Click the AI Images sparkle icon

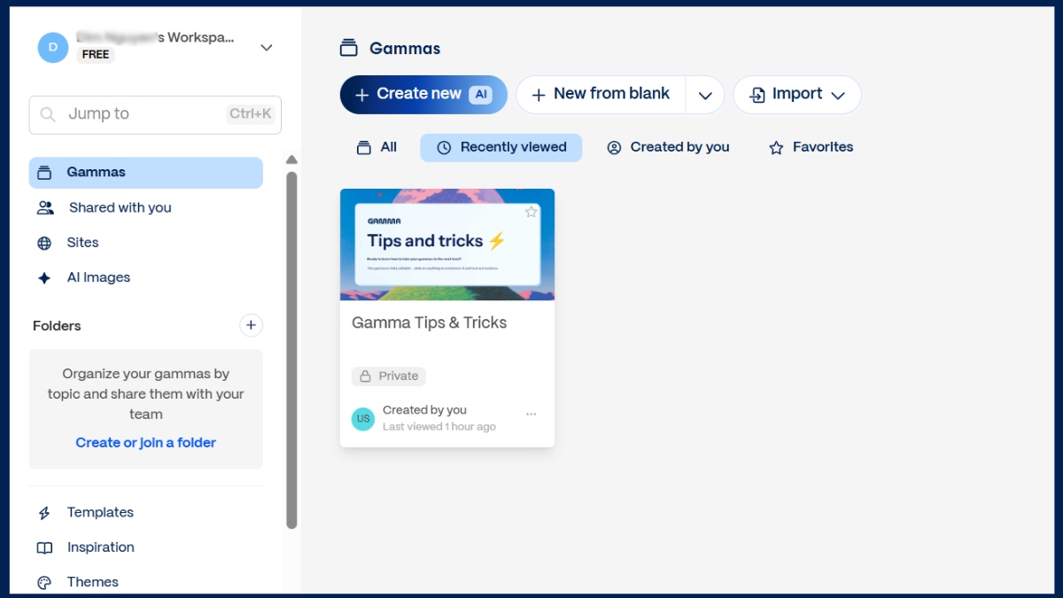pos(44,278)
